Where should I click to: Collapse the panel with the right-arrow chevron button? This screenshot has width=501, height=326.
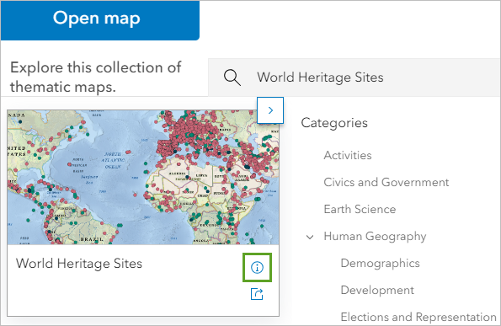point(270,110)
